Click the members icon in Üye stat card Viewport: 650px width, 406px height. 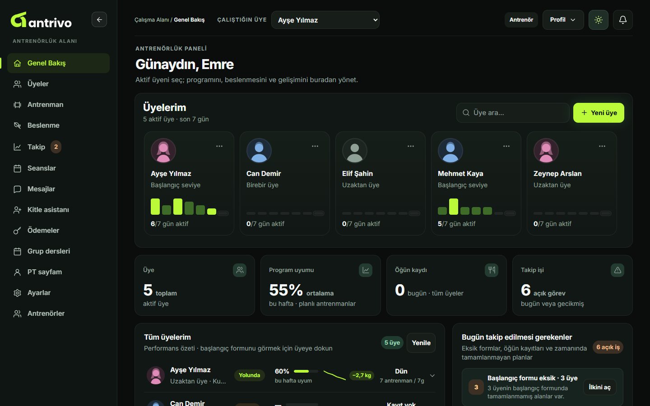(x=240, y=270)
